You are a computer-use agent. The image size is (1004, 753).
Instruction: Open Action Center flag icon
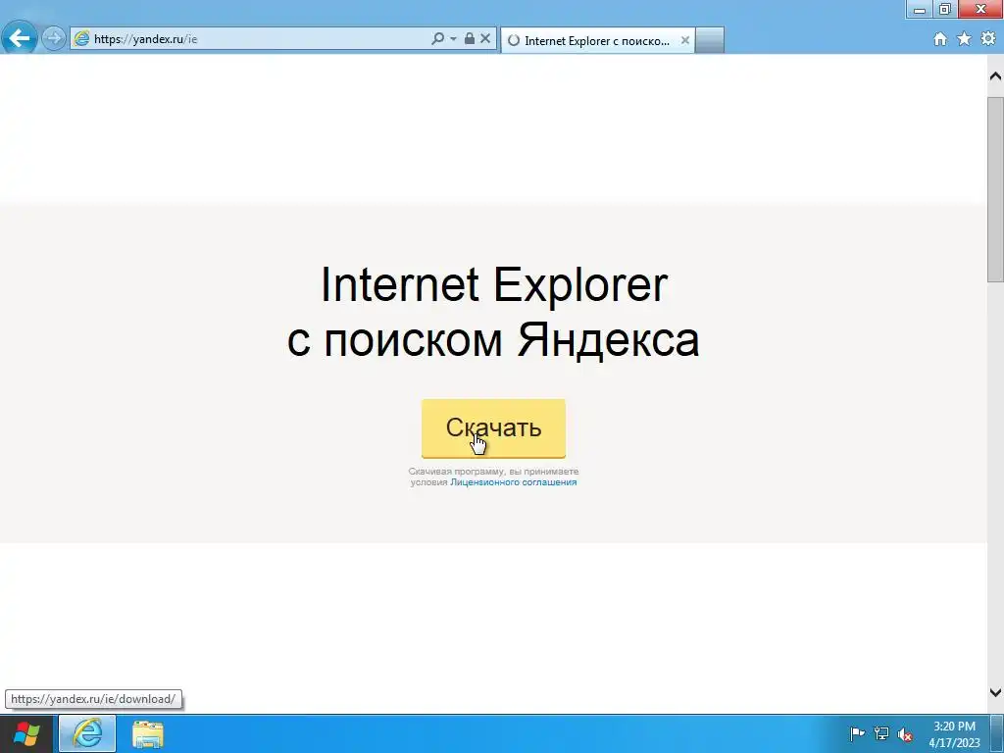tap(857, 733)
